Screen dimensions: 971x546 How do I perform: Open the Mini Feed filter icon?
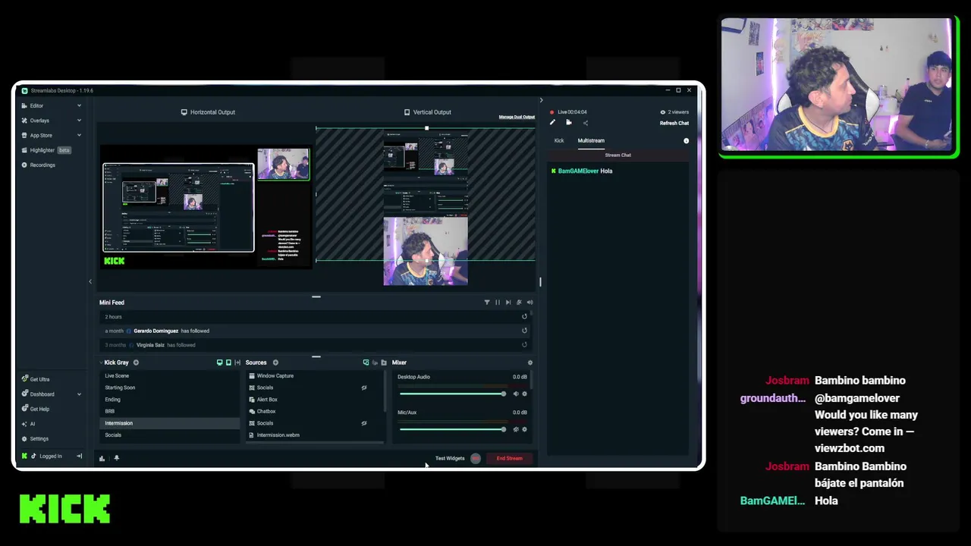click(487, 303)
